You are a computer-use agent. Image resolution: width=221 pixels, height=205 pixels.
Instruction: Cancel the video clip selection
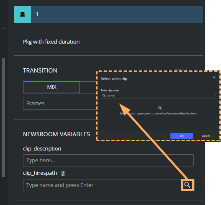coord(206,136)
